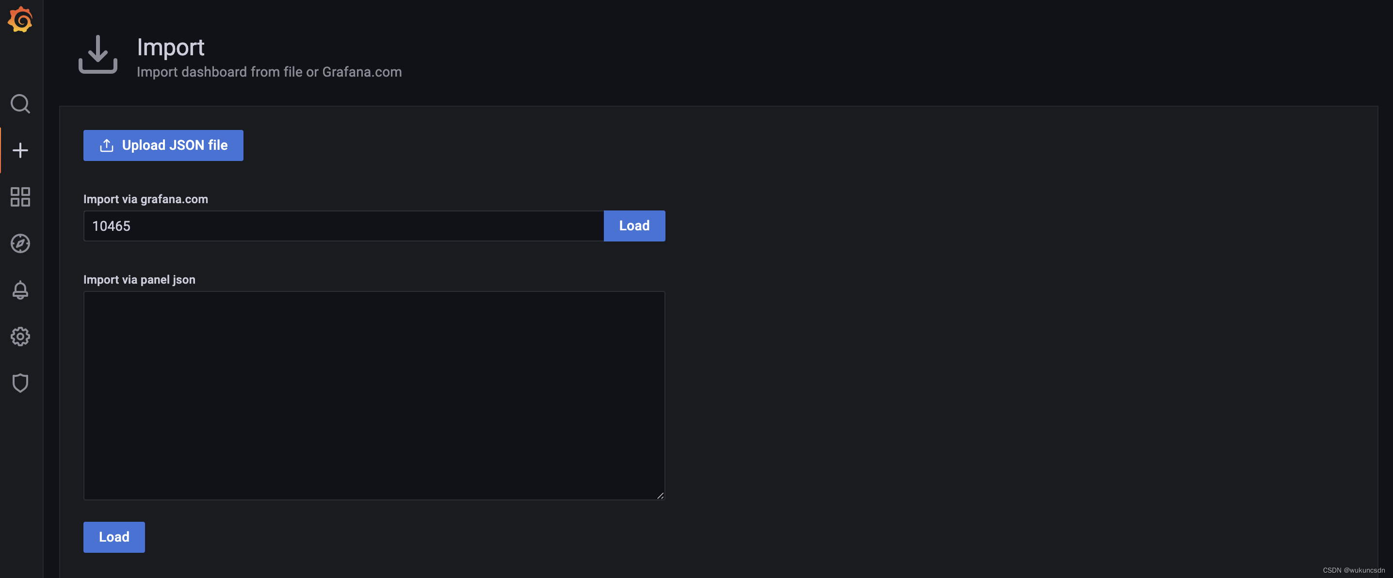The image size is (1393, 578).
Task: Select the Create (+) icon in sidebar
Action: (x=20, y=150)
